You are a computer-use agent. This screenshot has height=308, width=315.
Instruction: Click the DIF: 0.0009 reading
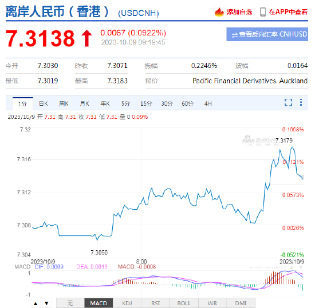pos(49,267)
